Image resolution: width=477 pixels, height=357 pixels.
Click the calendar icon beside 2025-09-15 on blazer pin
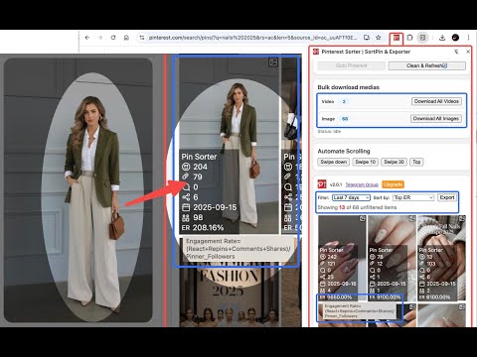point(186,207)
